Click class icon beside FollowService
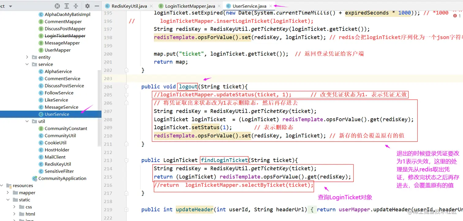This screenshot has height=221, width=463. pos(41,93)
